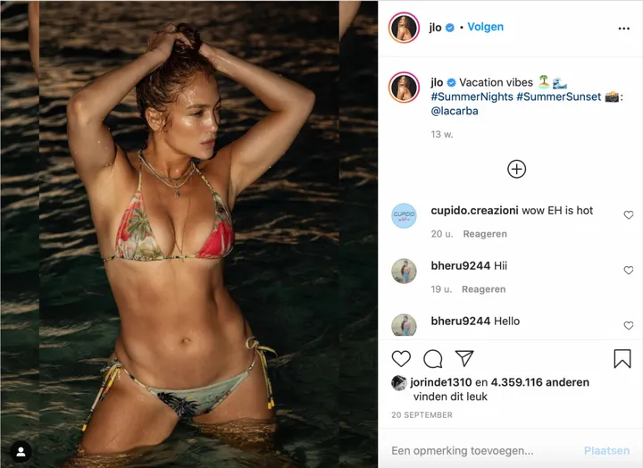Reply to bheru9244's Hii comment
Screen dimensions: 643x468
point(484,289)
